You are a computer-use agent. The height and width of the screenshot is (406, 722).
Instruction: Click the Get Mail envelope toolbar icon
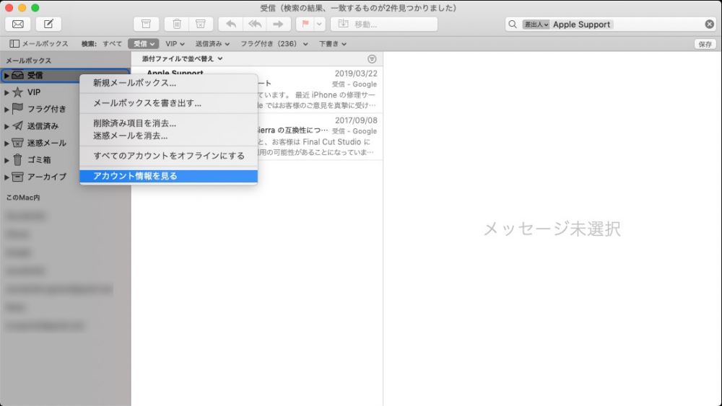18,24
